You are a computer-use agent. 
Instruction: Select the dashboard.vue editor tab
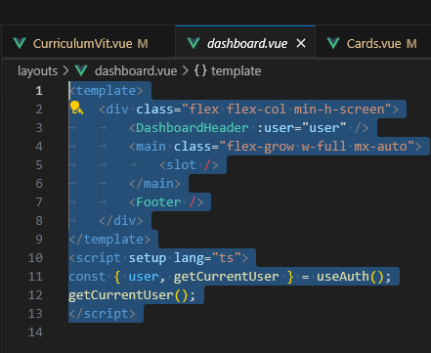click(245, 43)
